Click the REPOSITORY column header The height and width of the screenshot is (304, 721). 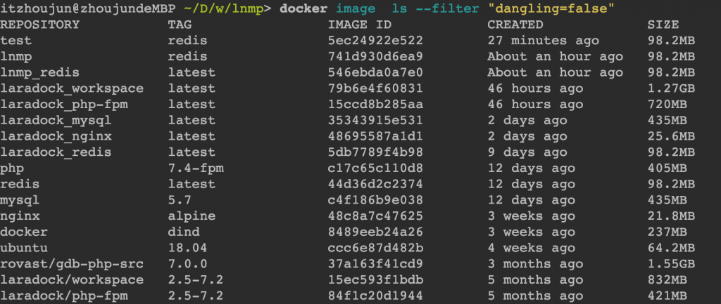(40, 25)
